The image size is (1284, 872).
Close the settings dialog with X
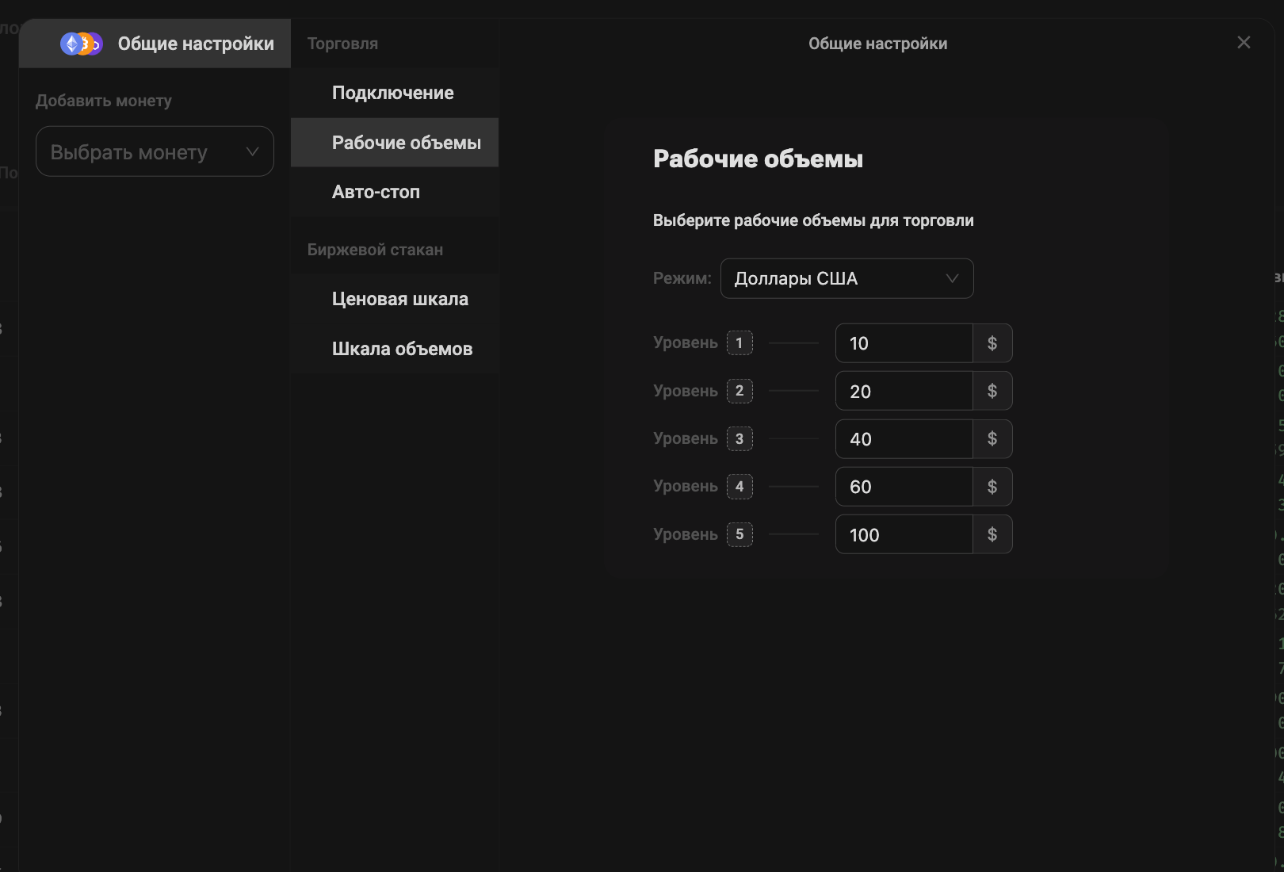click(1244, 43)
